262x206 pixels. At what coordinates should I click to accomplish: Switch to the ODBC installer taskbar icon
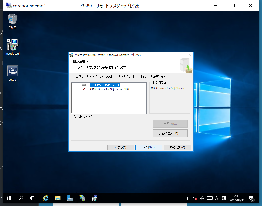click(x=95, y=198)
